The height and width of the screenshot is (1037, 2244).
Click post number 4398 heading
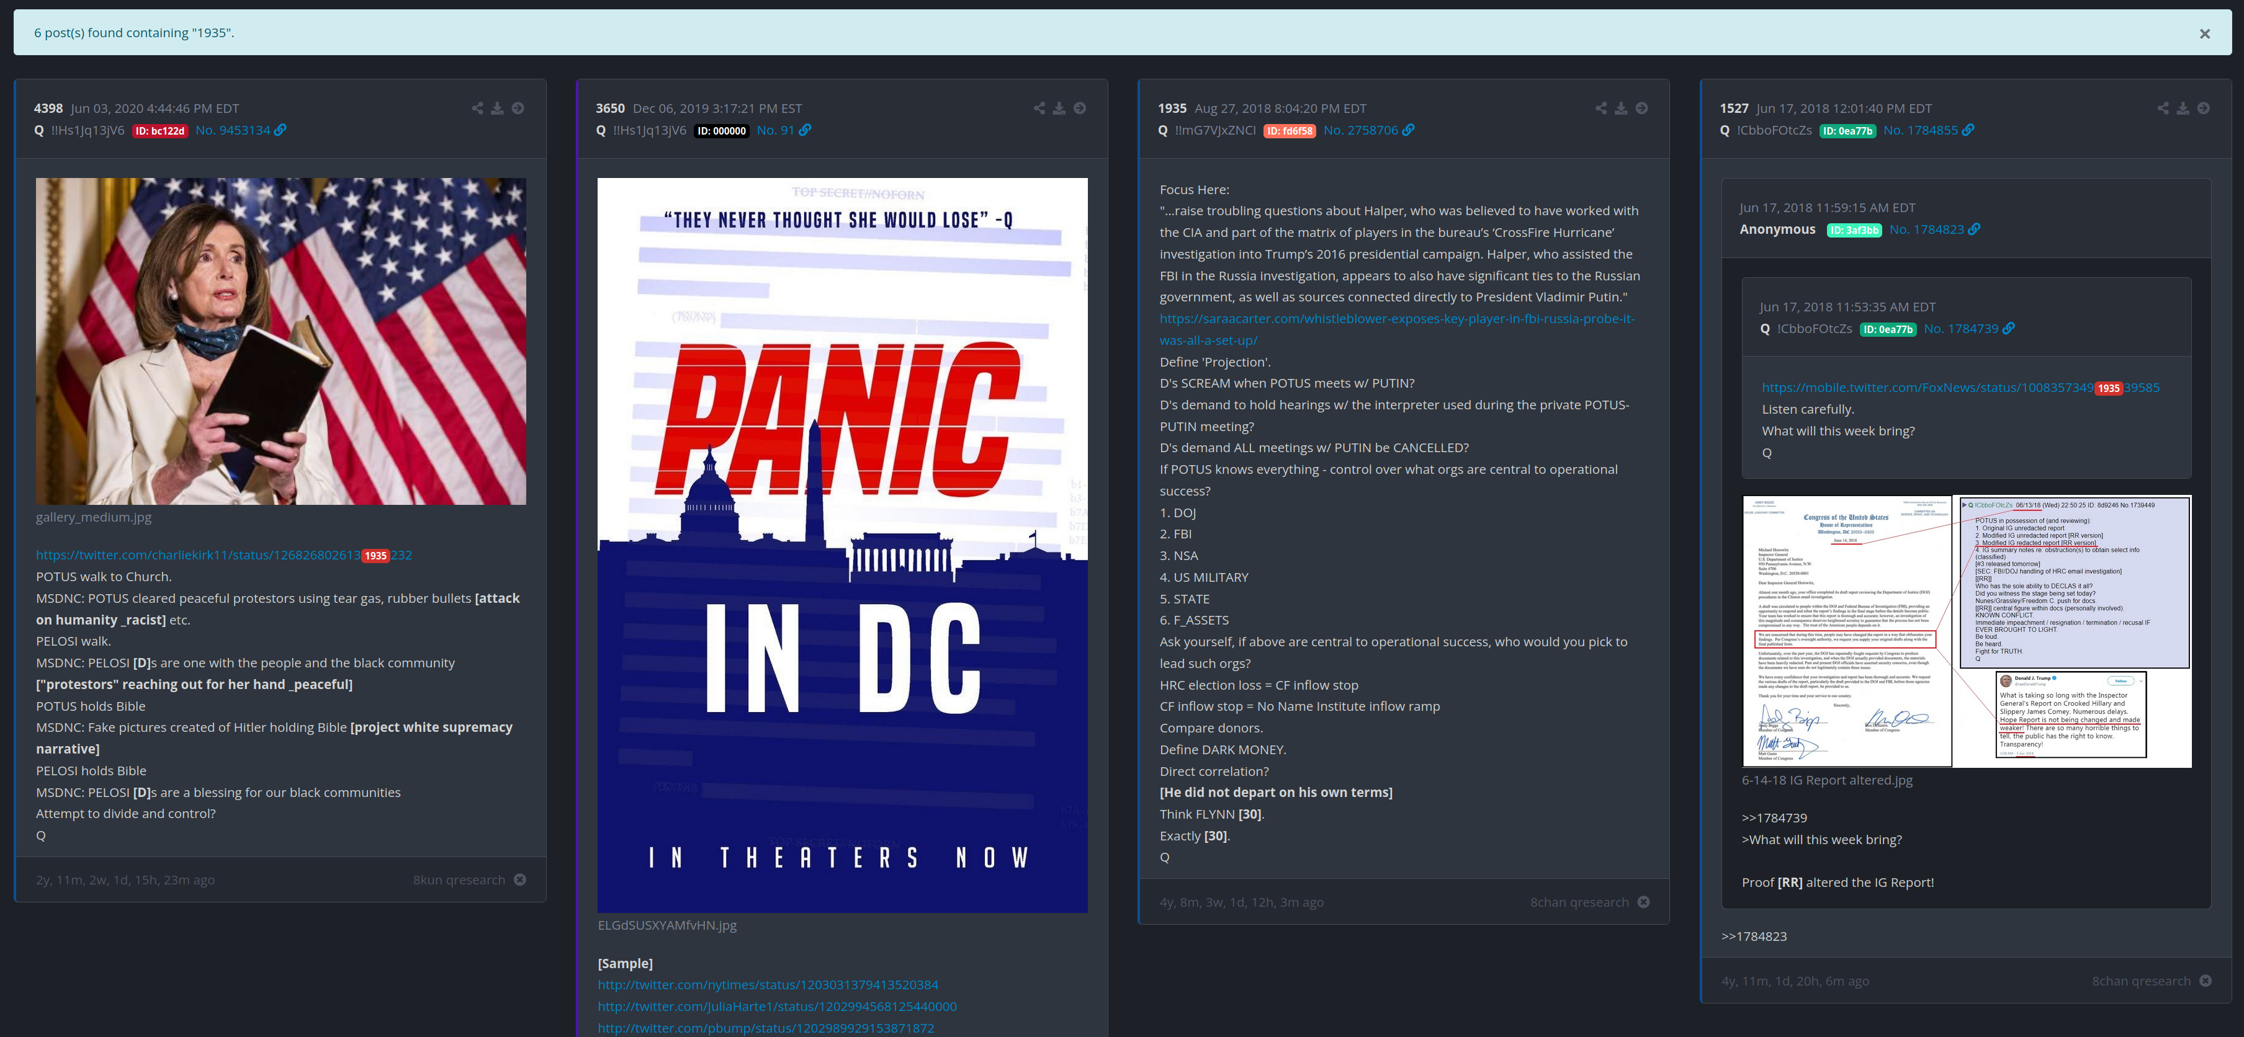point(49,108)
